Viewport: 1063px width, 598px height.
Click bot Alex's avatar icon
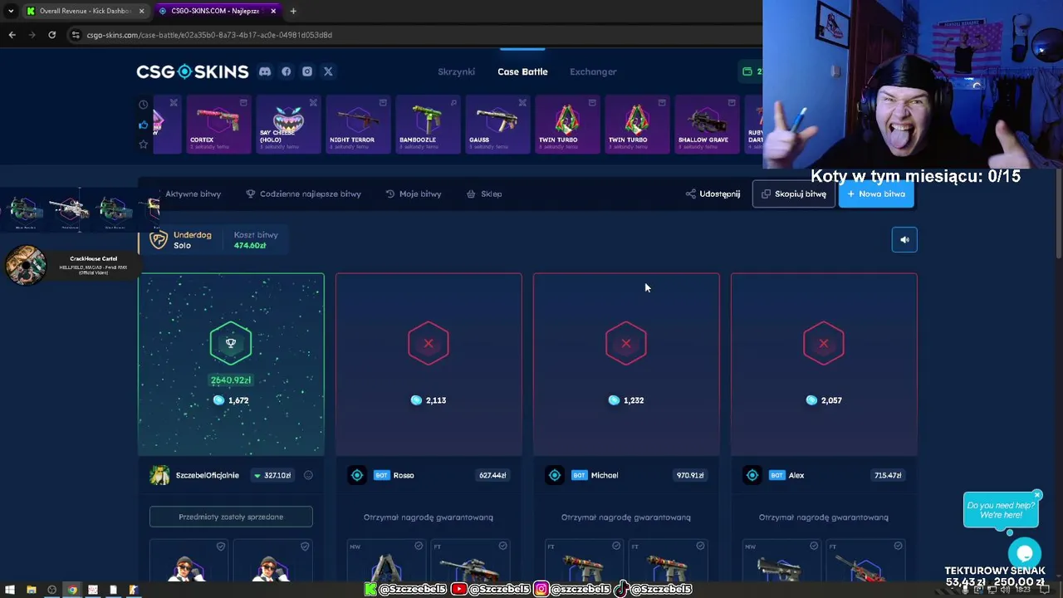click(x=752, y=475)
